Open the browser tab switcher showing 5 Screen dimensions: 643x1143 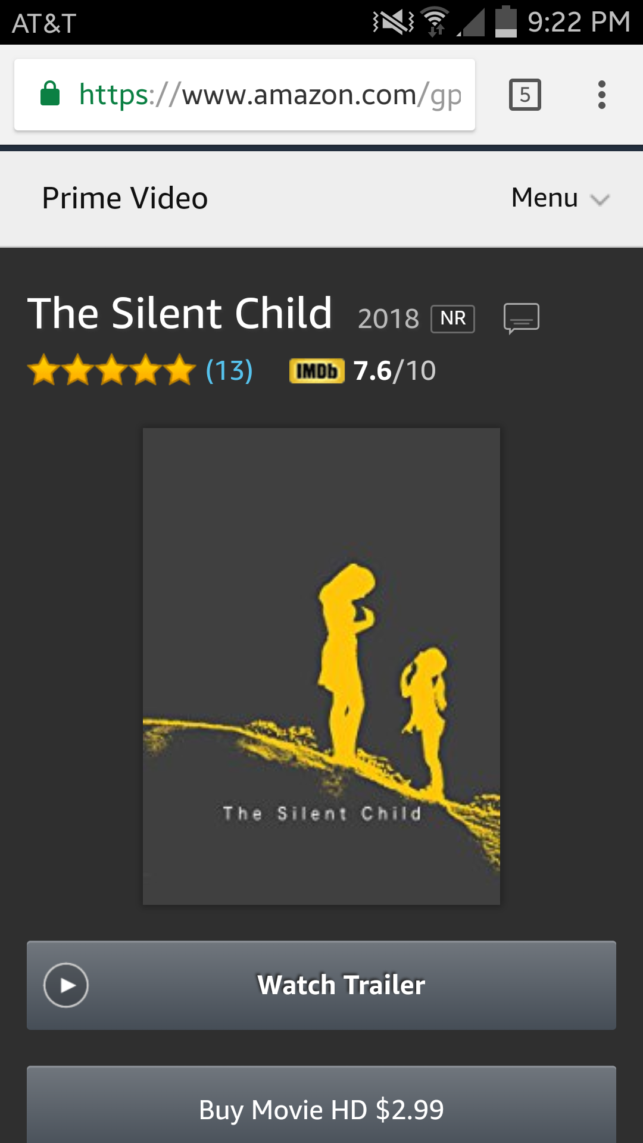click(525, 95)
